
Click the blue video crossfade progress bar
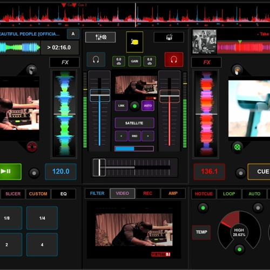pyautogui.click(x=134, y=148)
